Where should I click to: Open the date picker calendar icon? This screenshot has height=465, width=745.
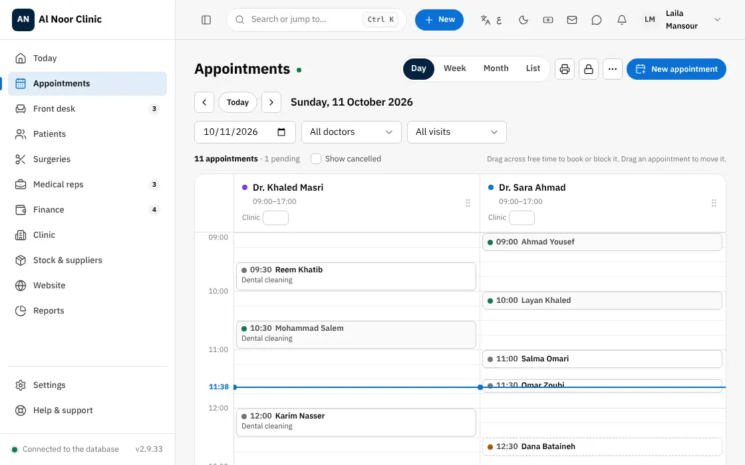click(281, 132)
